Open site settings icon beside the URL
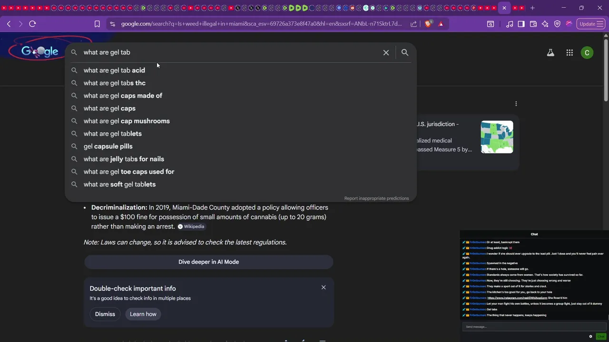 pyautogui.click(x=112, y=24)
